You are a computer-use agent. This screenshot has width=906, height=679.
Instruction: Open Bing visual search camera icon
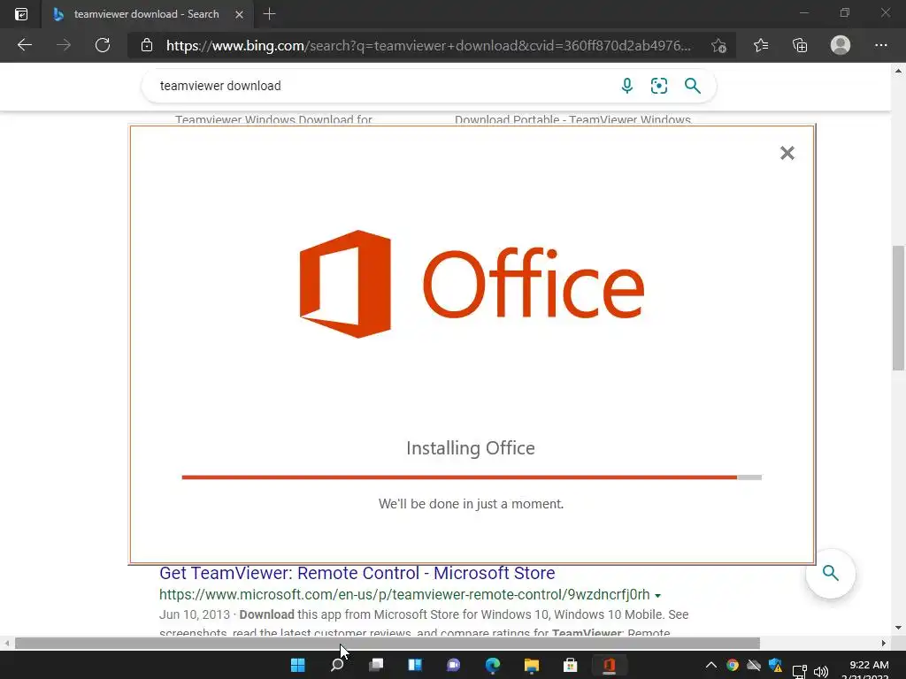pos(658,86)
